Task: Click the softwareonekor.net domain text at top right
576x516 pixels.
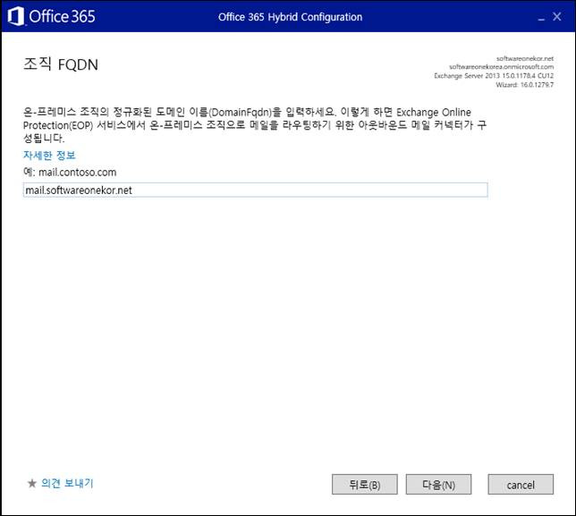Action: click(524, 58)
